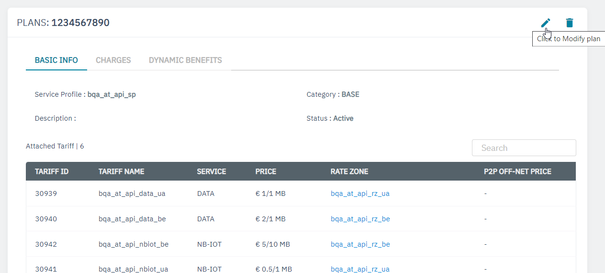
Task: Select the Basic Info tab
Action: point(56,60)
